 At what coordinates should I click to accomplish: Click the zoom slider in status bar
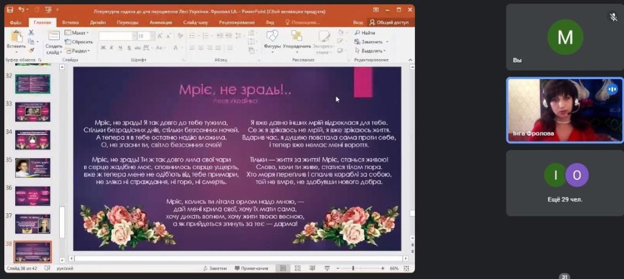pyautogui.click(x=353, y=268)
